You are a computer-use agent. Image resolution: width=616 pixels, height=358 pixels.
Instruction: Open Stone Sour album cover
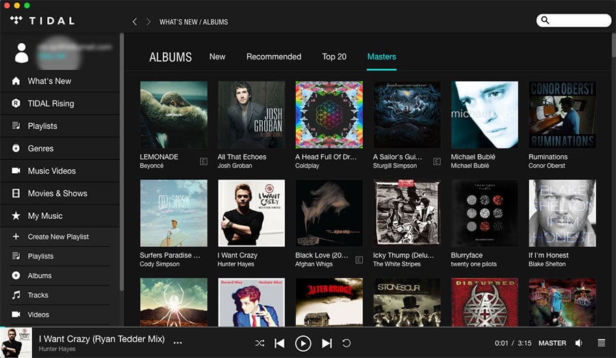click(x=407, y=302)
